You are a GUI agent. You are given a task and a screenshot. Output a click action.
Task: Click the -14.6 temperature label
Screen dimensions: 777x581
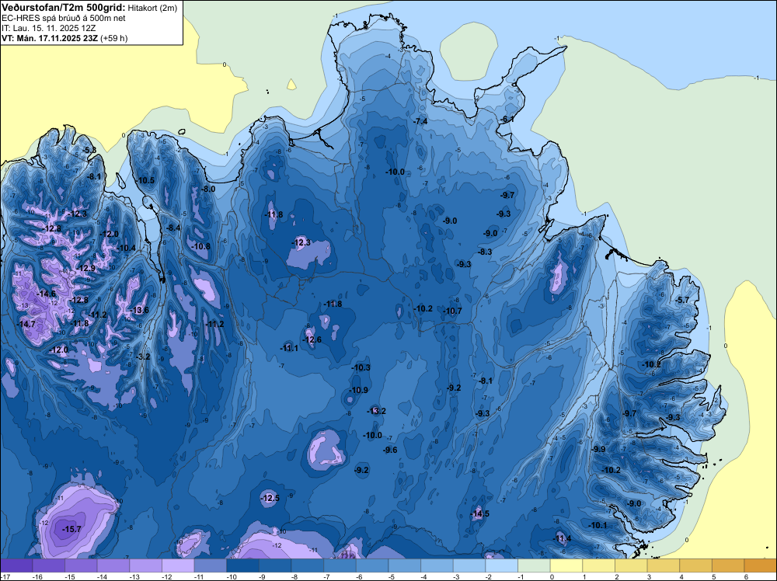coord(47,294)
